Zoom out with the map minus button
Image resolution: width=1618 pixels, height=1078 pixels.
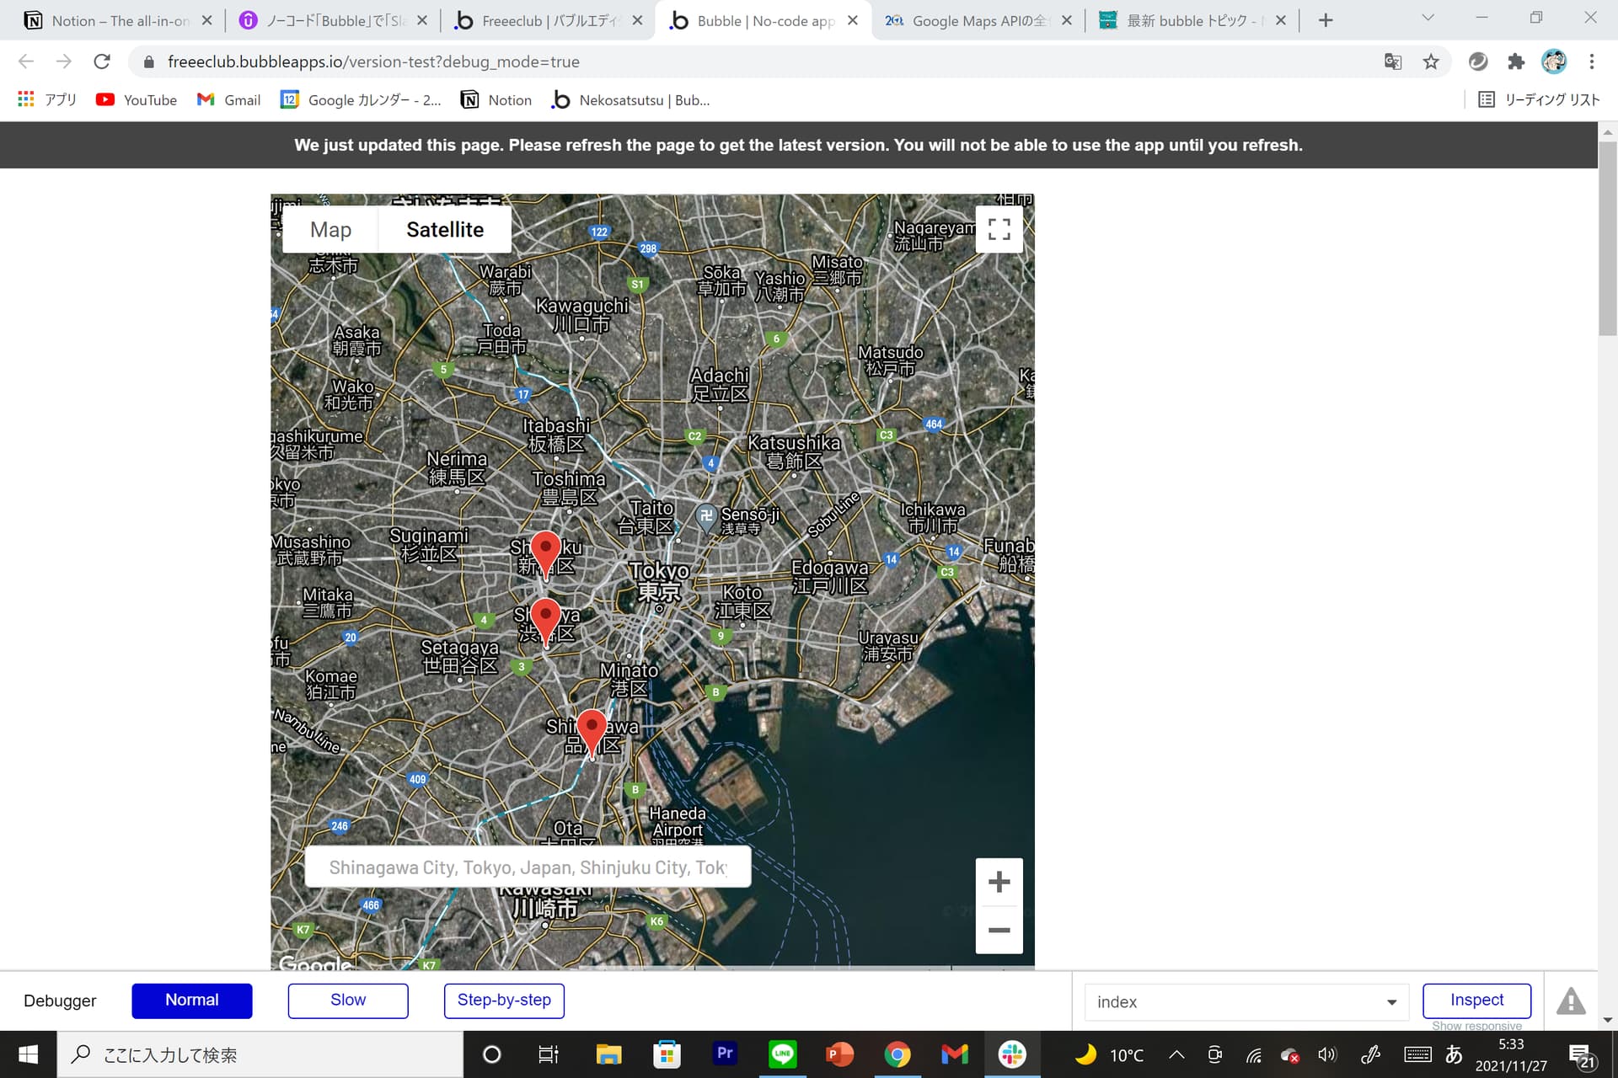pos(999,930)
